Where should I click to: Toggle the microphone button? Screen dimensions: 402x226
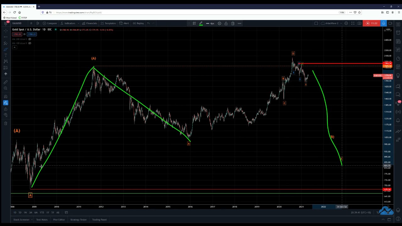(x=383, y=23)
